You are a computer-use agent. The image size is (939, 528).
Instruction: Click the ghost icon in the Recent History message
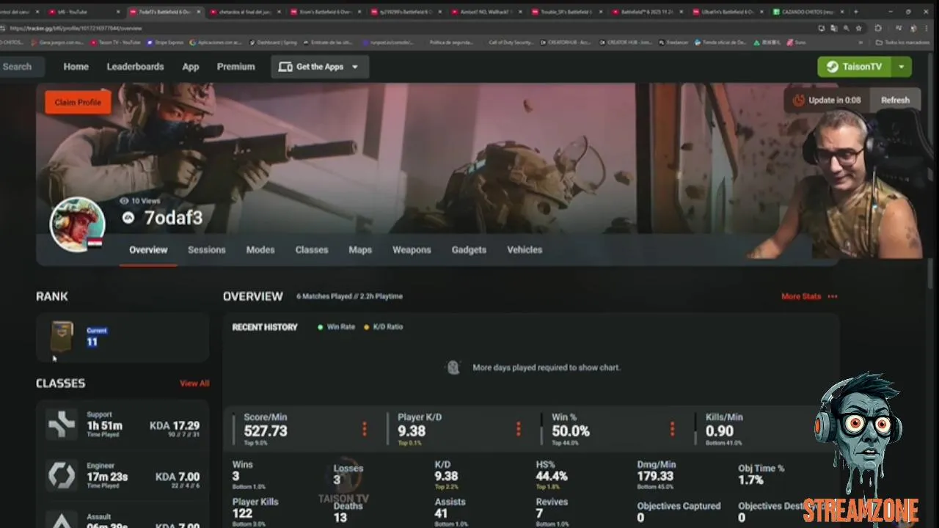(x=453, y=367)
